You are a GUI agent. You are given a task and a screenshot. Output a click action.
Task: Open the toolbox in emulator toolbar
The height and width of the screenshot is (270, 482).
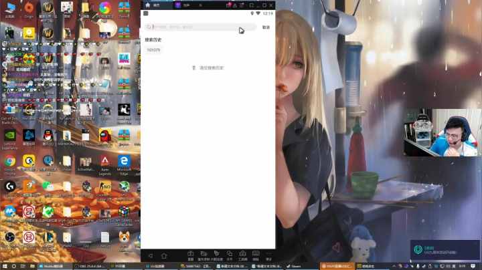(242, 255)
